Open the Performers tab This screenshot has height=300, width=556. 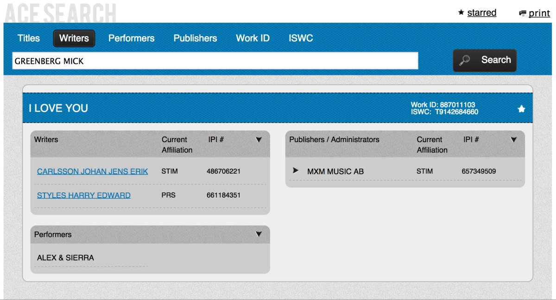click(x=131, y=38)
